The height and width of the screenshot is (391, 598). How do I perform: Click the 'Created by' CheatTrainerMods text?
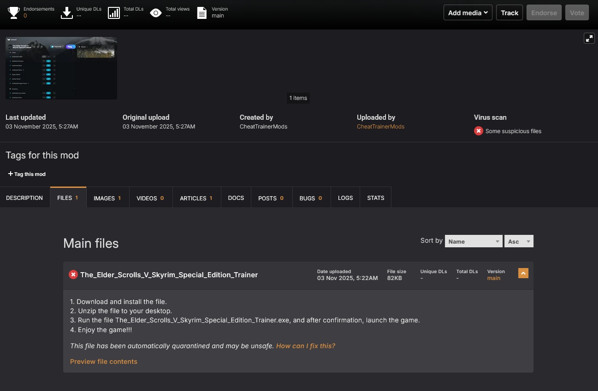(263, 127)
